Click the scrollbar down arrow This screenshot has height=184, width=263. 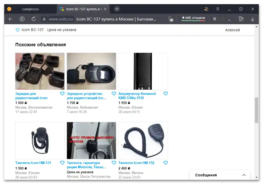click(x=256, y=177)
